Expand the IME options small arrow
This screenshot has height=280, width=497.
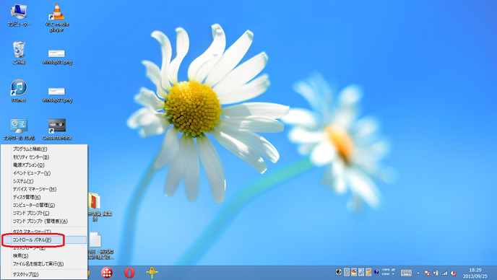[393, 274]
